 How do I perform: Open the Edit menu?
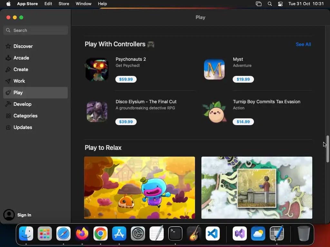pyautogui.click(x=48, y=4)
